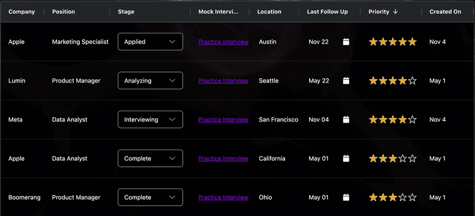Select the San Francisco location cell
The width and height of the screenshot is (475, 216).
(x=278, y=120)
